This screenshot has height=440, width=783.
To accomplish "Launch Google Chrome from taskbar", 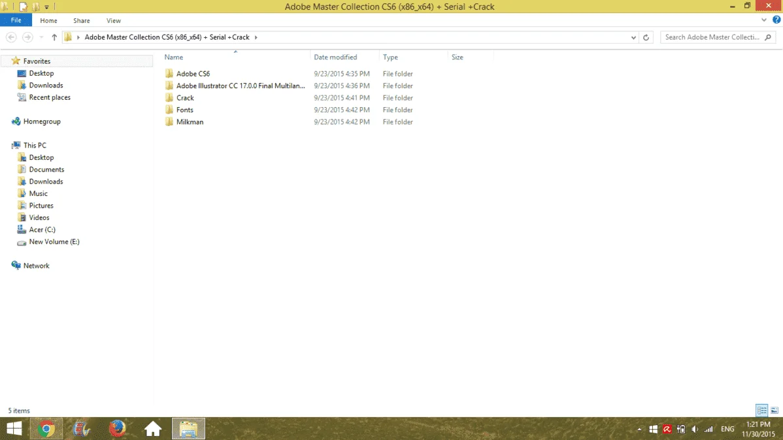I will point(46,428).
